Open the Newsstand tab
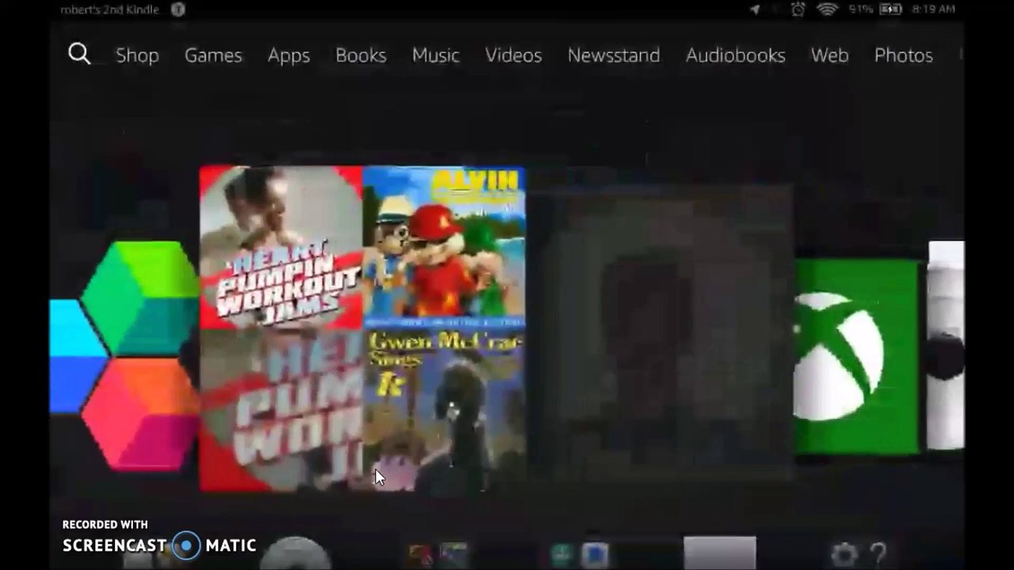Viewport: 1014px width, 570px height. point(614,55)
